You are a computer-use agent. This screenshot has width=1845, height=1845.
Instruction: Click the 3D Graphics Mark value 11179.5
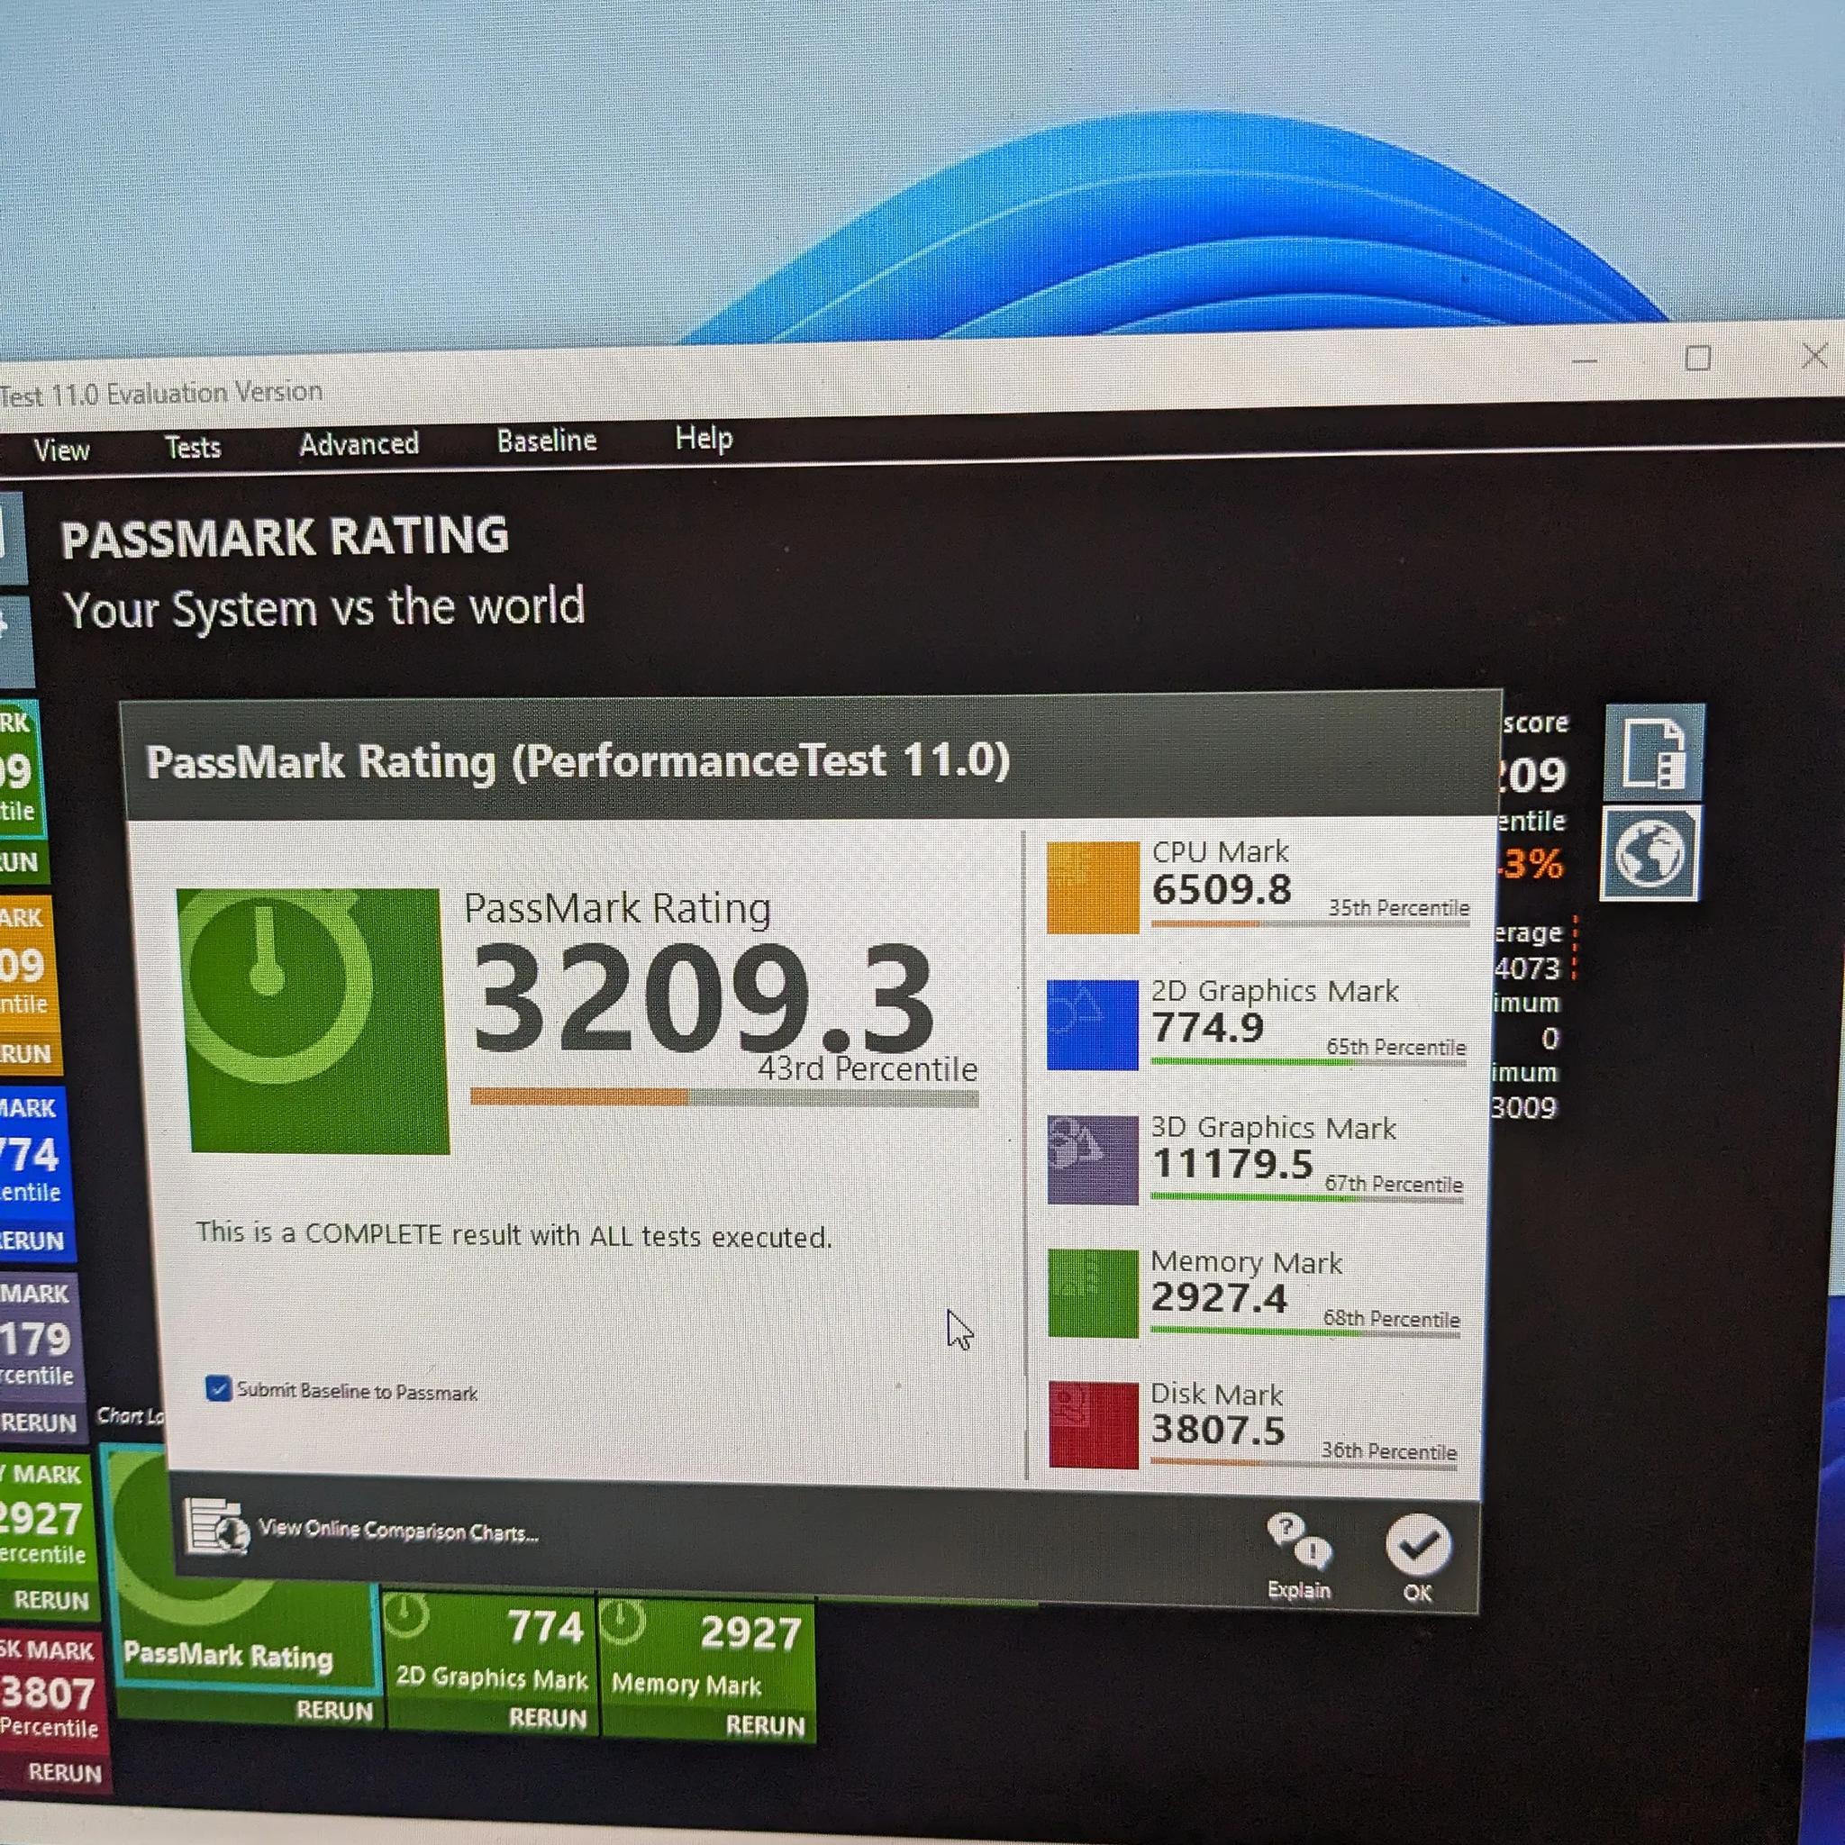pyautogui.click(x=1232, y=1164)
